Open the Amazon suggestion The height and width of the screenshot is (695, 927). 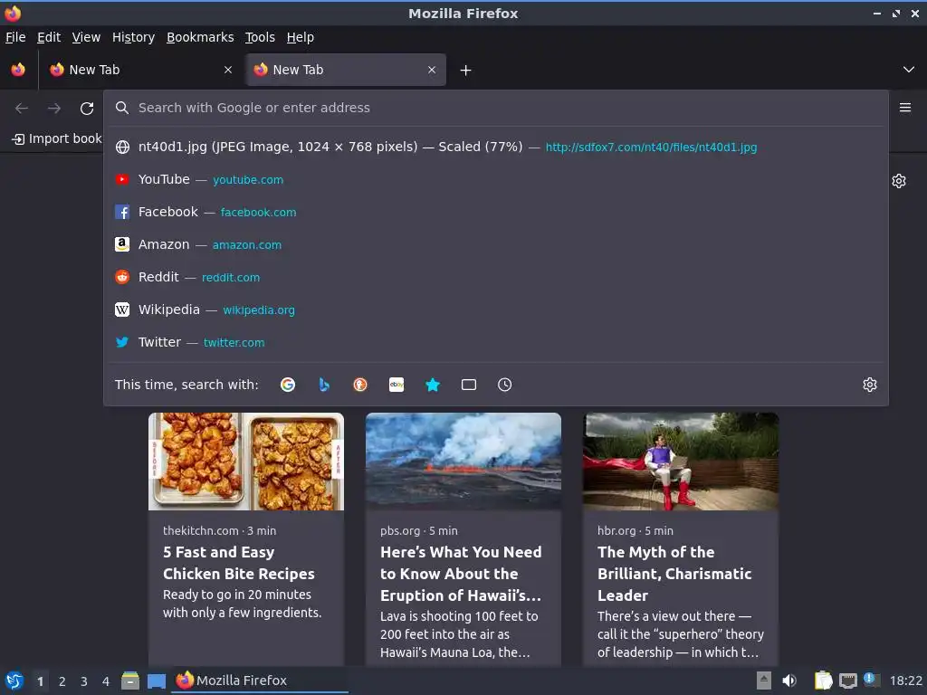496,244
